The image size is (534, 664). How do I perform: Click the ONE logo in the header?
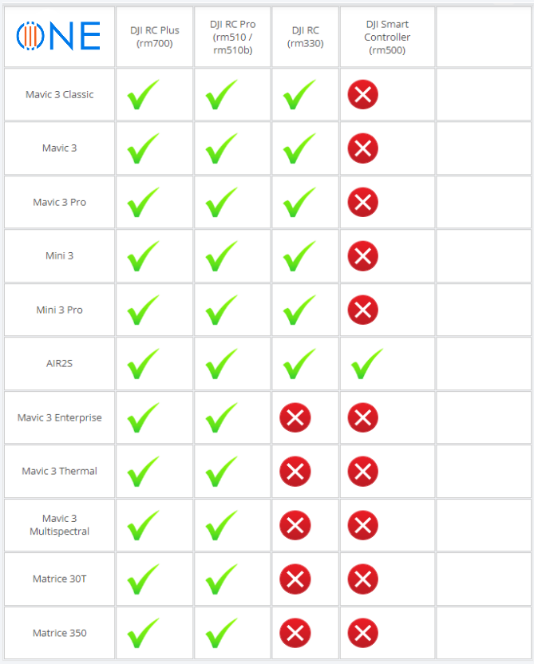[58, 36]
